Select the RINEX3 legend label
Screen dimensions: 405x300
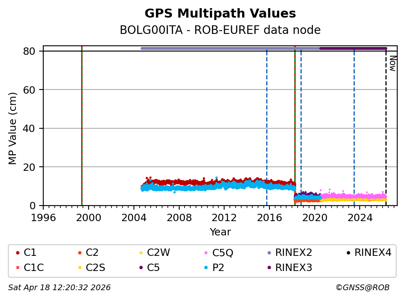[x=294, y=268]
